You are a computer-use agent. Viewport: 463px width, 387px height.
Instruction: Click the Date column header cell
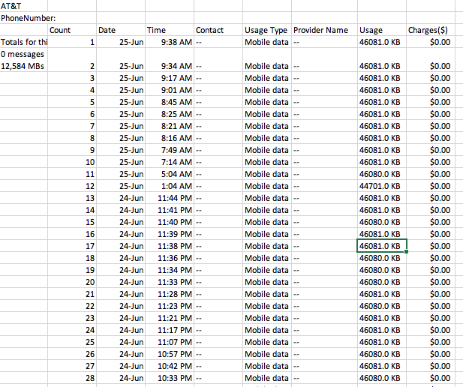[107, 30]
